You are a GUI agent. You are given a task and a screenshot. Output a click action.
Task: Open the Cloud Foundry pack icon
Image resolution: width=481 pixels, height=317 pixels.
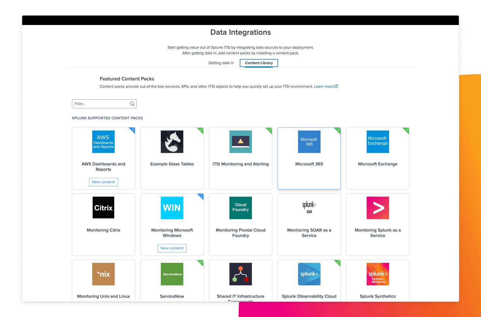pyautogui.click(x=240, y=208)
